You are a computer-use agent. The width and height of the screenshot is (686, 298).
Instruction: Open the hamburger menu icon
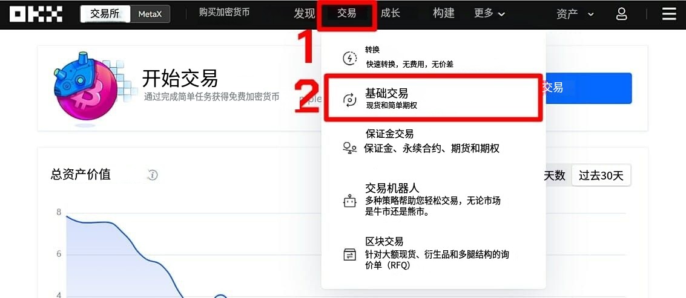[669, 14]
